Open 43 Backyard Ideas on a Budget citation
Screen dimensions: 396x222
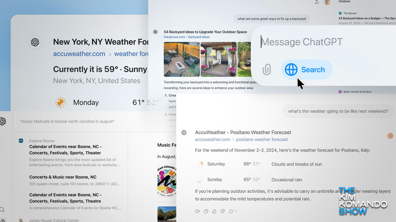click(368, 18)
